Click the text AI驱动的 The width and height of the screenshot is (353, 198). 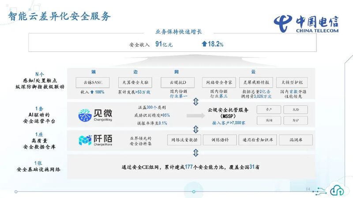39,115
